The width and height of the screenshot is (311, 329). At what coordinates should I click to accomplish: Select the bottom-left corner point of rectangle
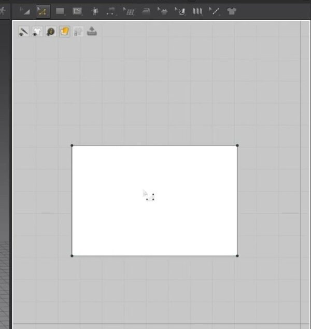pos(72,255)
